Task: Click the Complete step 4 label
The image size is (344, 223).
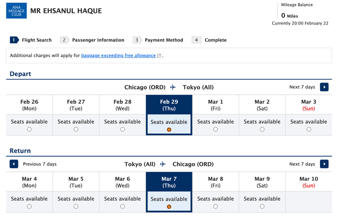Action: (x=216, y=40)
